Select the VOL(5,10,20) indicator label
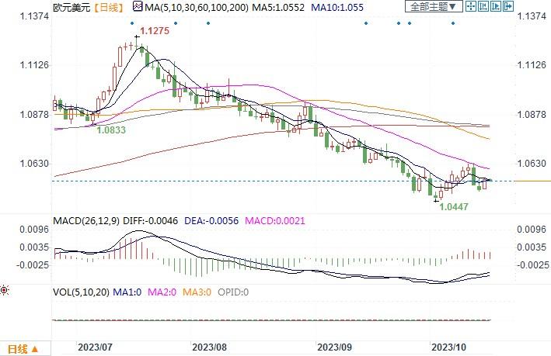Screen dimensions: 551x356 point(81,292)
